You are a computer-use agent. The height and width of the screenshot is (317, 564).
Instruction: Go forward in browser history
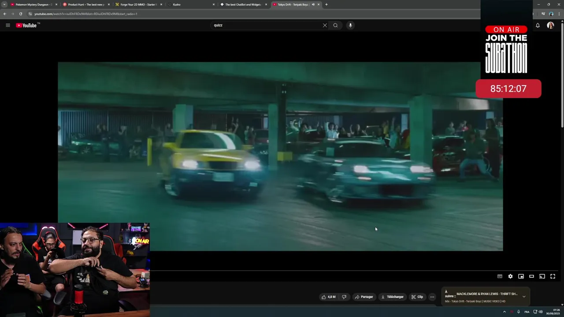click(12, 14)
